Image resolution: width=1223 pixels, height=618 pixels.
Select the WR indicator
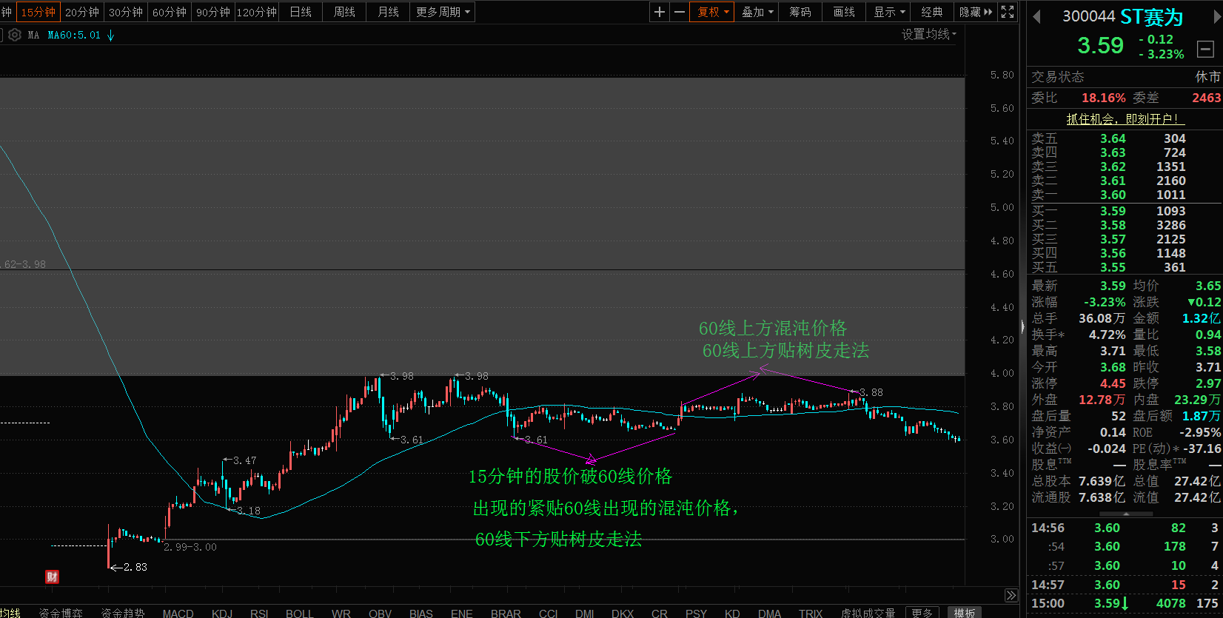[341, 613]
